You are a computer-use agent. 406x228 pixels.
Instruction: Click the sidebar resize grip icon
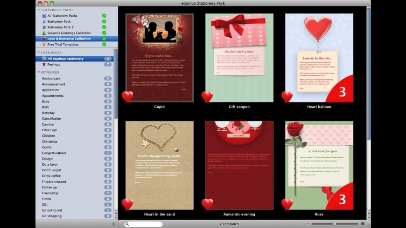(114, 224)
